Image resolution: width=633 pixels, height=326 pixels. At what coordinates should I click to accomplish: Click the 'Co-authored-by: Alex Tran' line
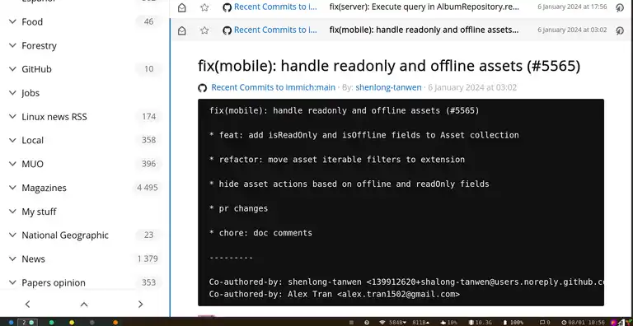pos(335,295)
